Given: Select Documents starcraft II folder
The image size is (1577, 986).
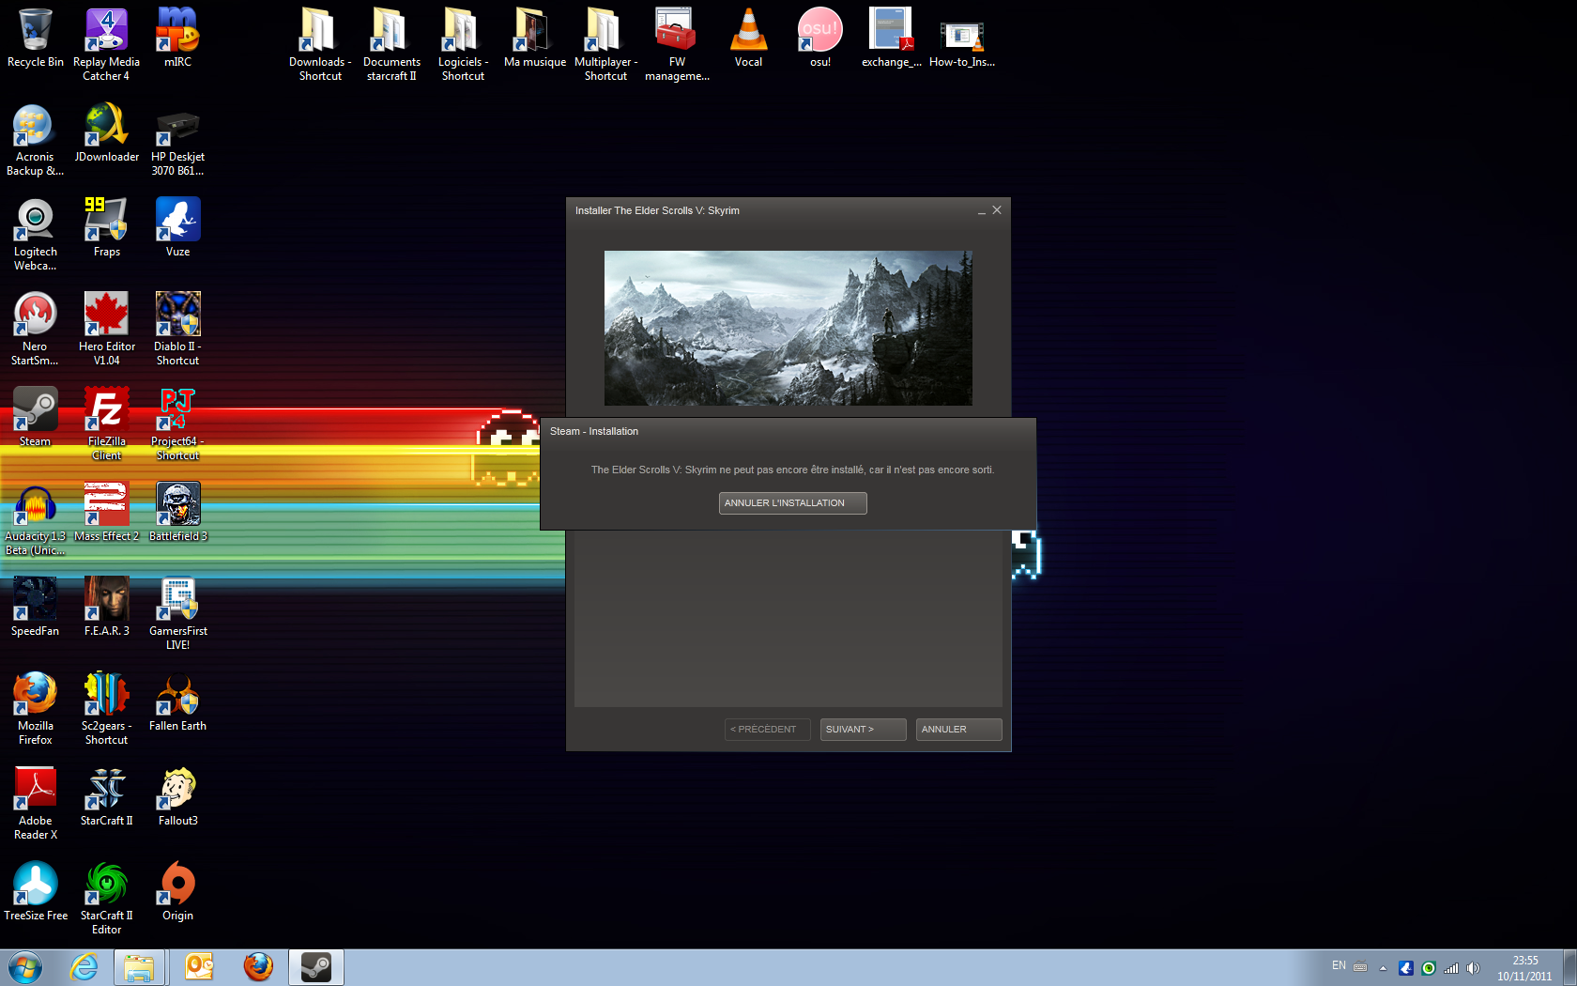Looking at the screenshot, I should (391, 45).
